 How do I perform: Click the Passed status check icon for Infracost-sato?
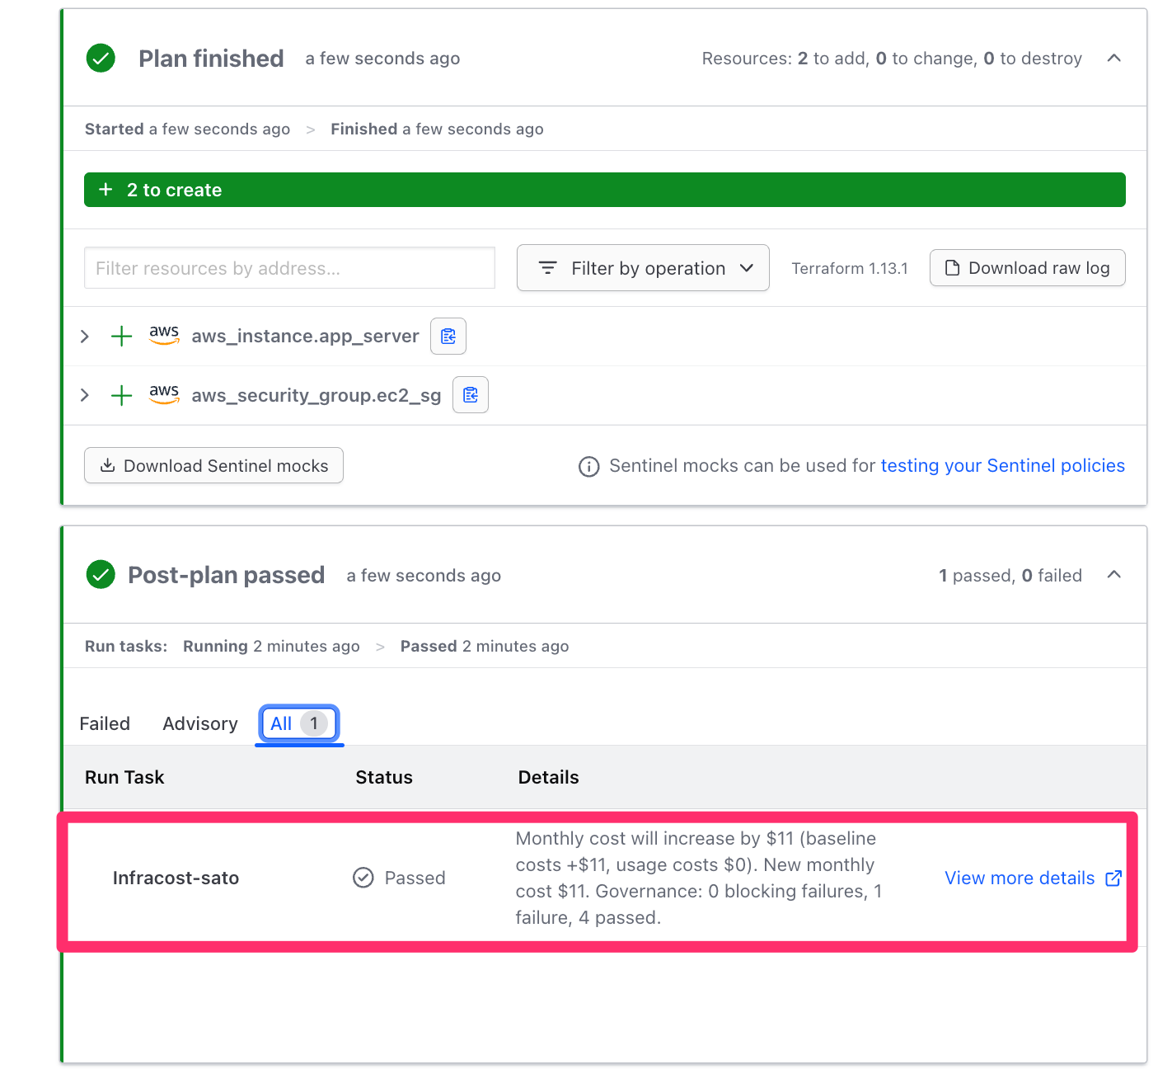tap(363, 878)
